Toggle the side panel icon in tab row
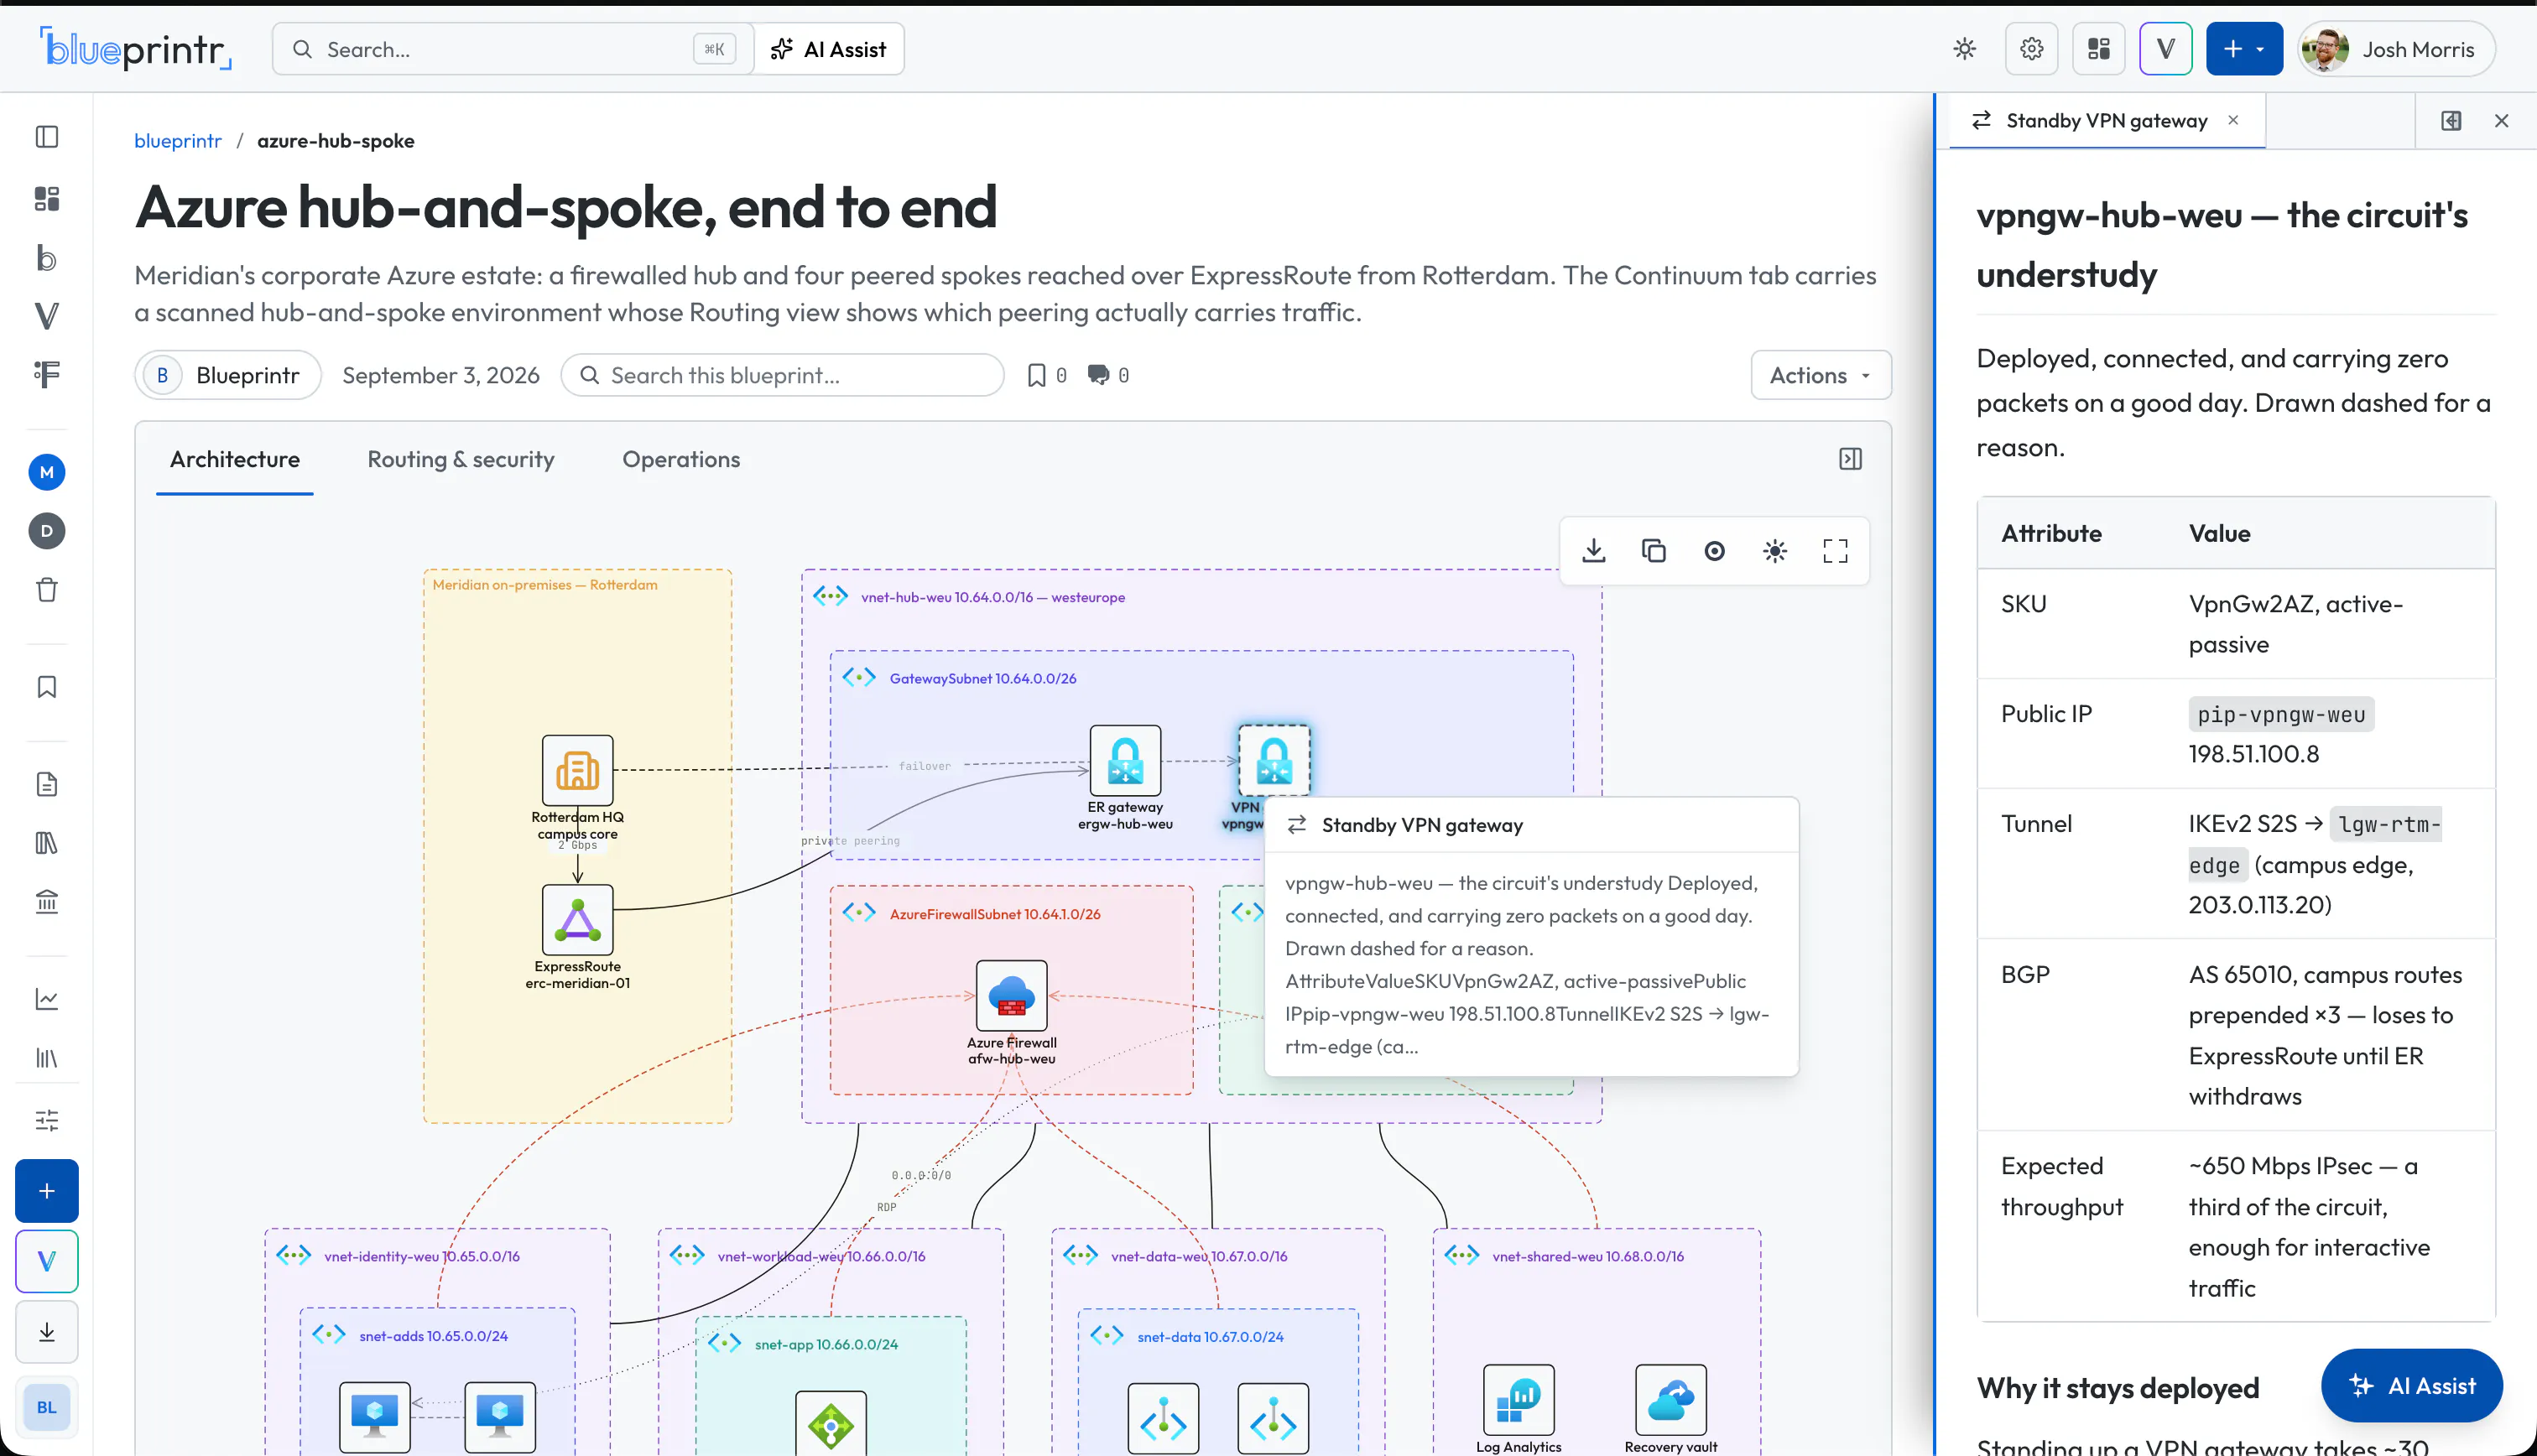This screenshot has width=2537, height=1456. pos(1851,459)
